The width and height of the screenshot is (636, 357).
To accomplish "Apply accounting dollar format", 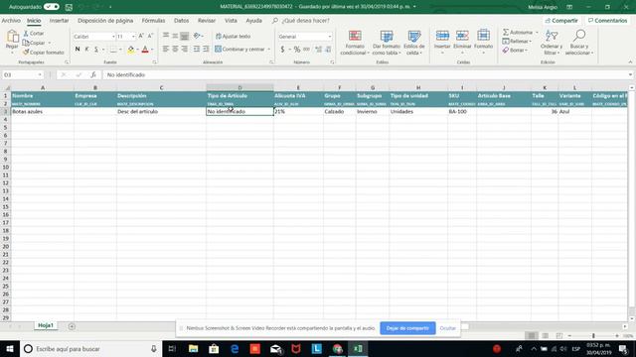I will click(282, 49).
